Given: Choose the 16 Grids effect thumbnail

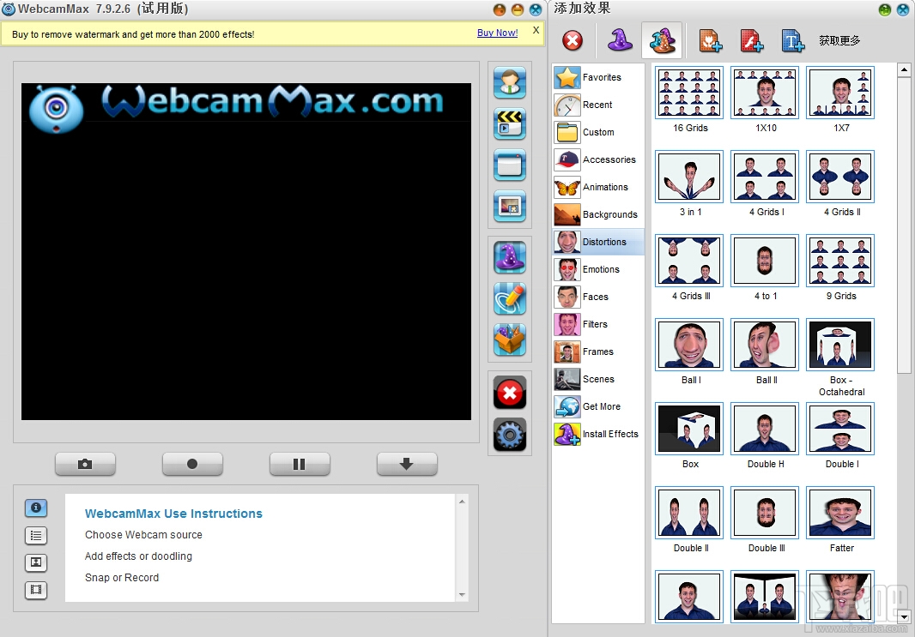Looking at the screenshot, I should point(689,93).
